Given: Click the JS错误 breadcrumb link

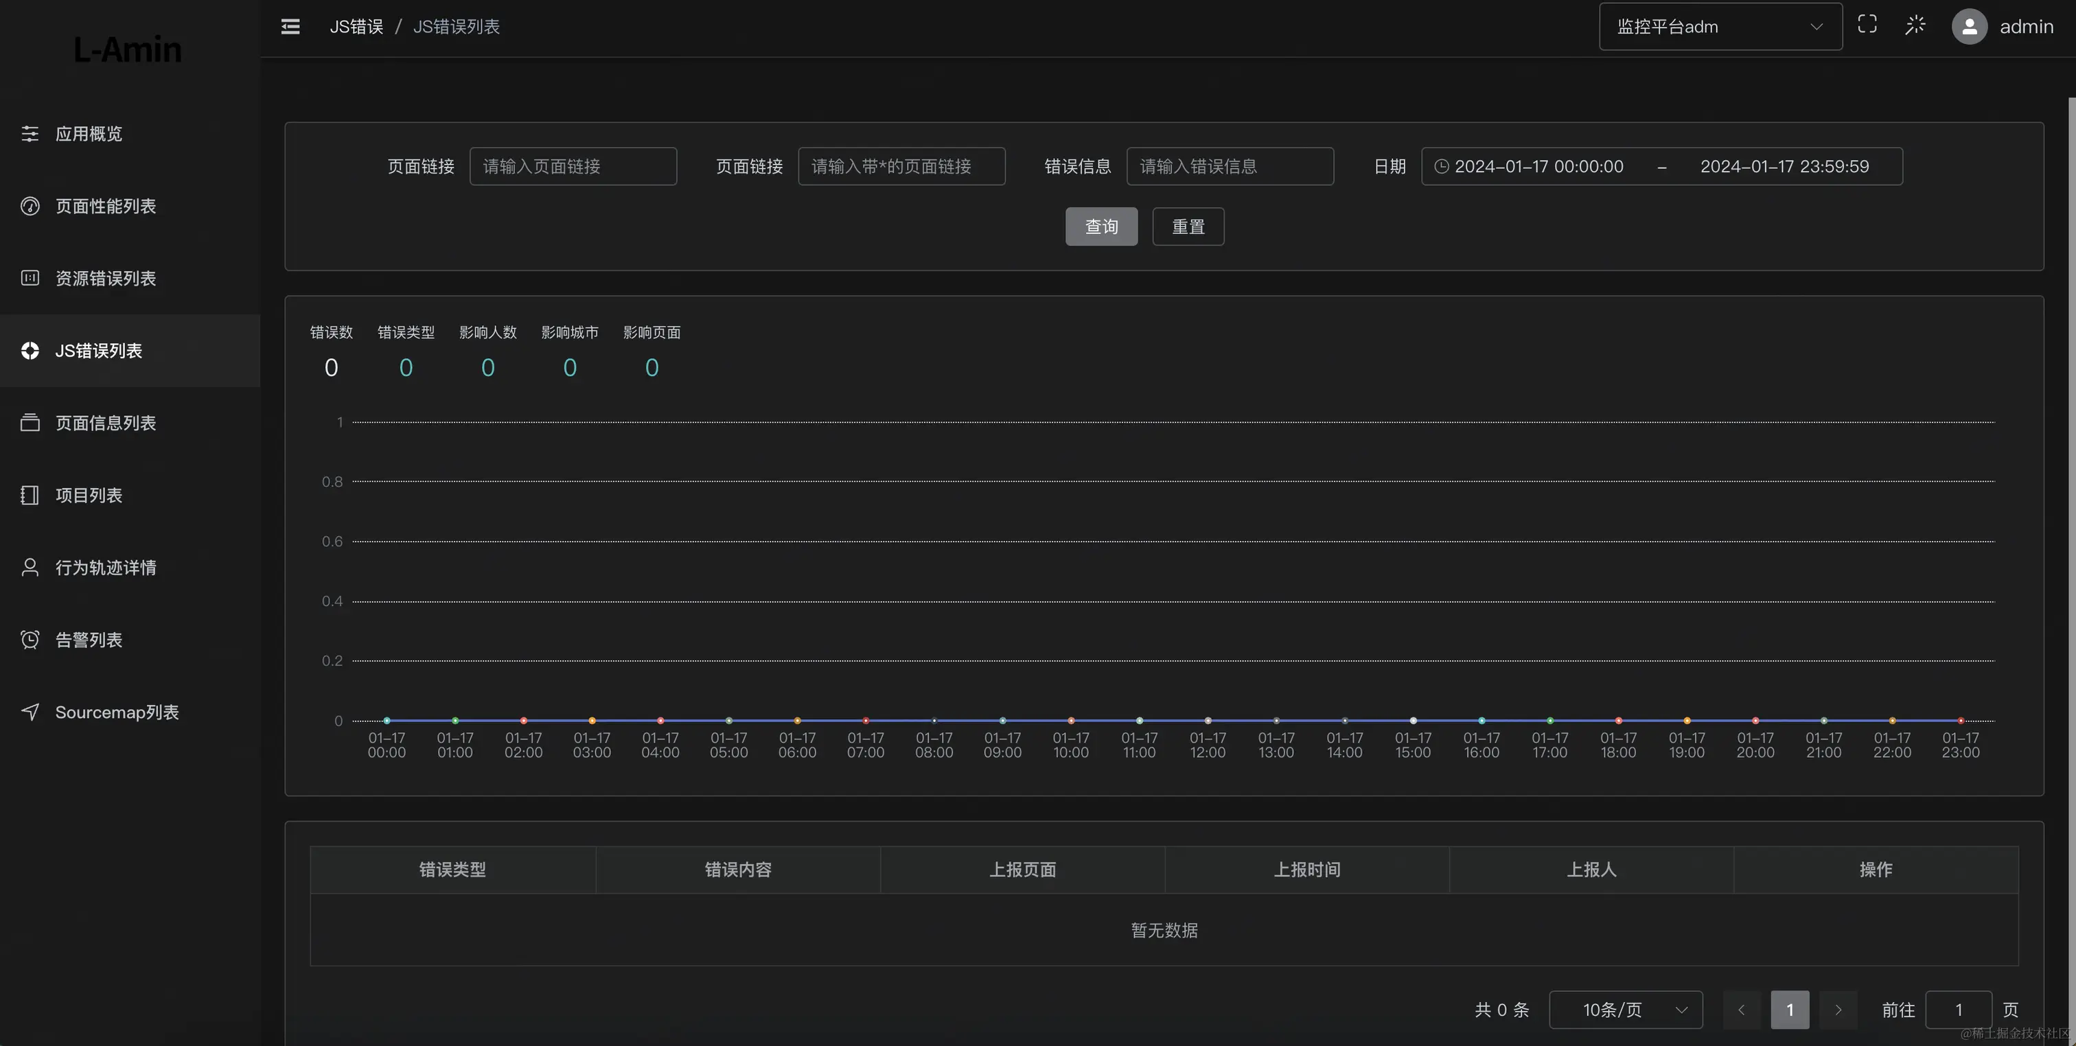Looking at the screenshot, I should pos(356,27).
